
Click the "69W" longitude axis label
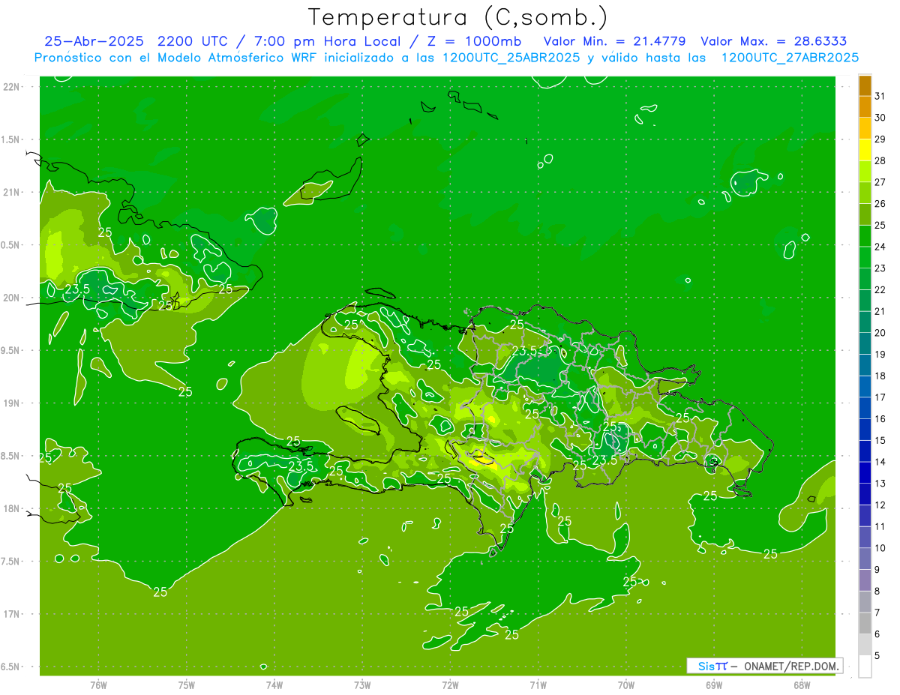tap(714, 685)
